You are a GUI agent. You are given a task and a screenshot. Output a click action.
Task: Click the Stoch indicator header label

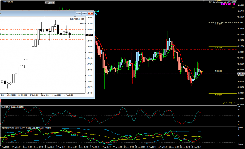coord(12,107)
